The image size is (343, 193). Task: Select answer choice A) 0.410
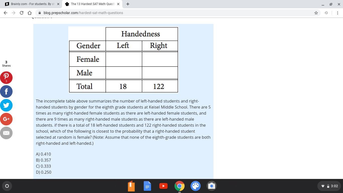point(43,154)
